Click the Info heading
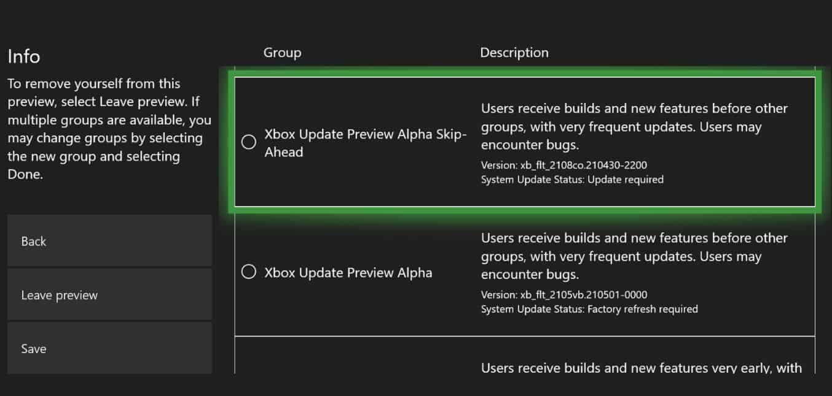Viewport: 832px width, 396px height. pyautogui.click(x=24, y=56)
